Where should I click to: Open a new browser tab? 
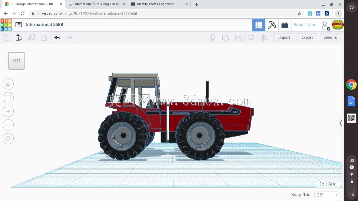(197, 4)
